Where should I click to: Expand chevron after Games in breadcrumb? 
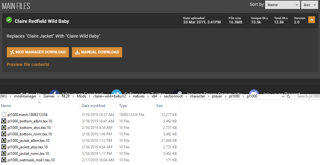tap(58, 97)
